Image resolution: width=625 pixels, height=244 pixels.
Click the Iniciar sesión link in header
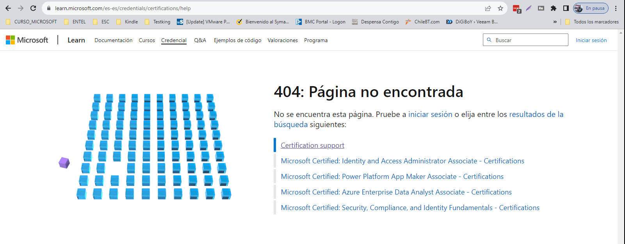[x=591, y=40]
